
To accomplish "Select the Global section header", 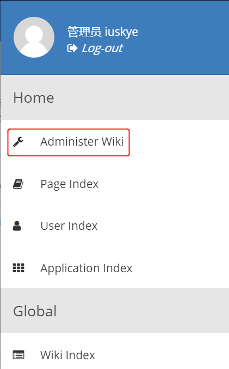I will 115,311.
